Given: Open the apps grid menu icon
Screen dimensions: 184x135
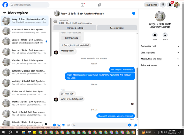Looking at the screenshot, I should coord(163,5).
